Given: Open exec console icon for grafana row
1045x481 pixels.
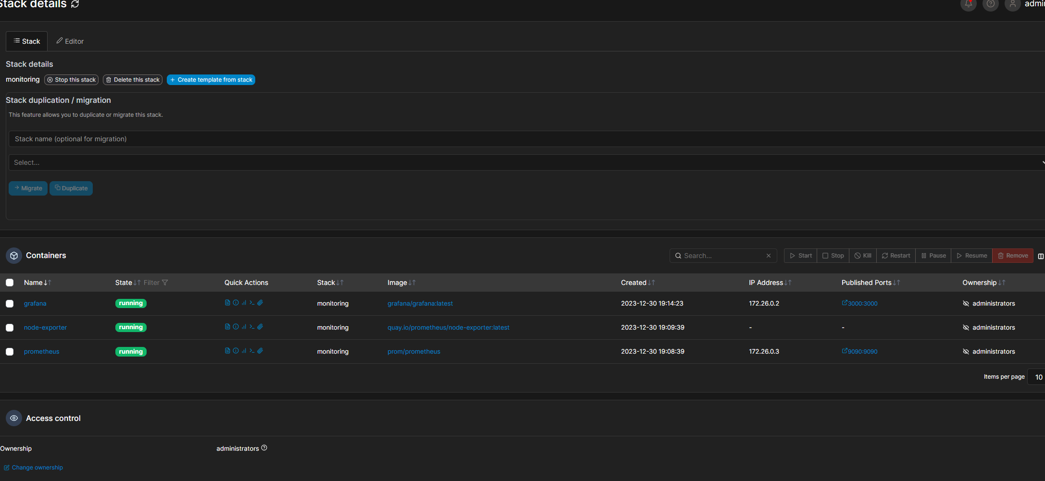Looking at the screenshot, I should point(252,303).
